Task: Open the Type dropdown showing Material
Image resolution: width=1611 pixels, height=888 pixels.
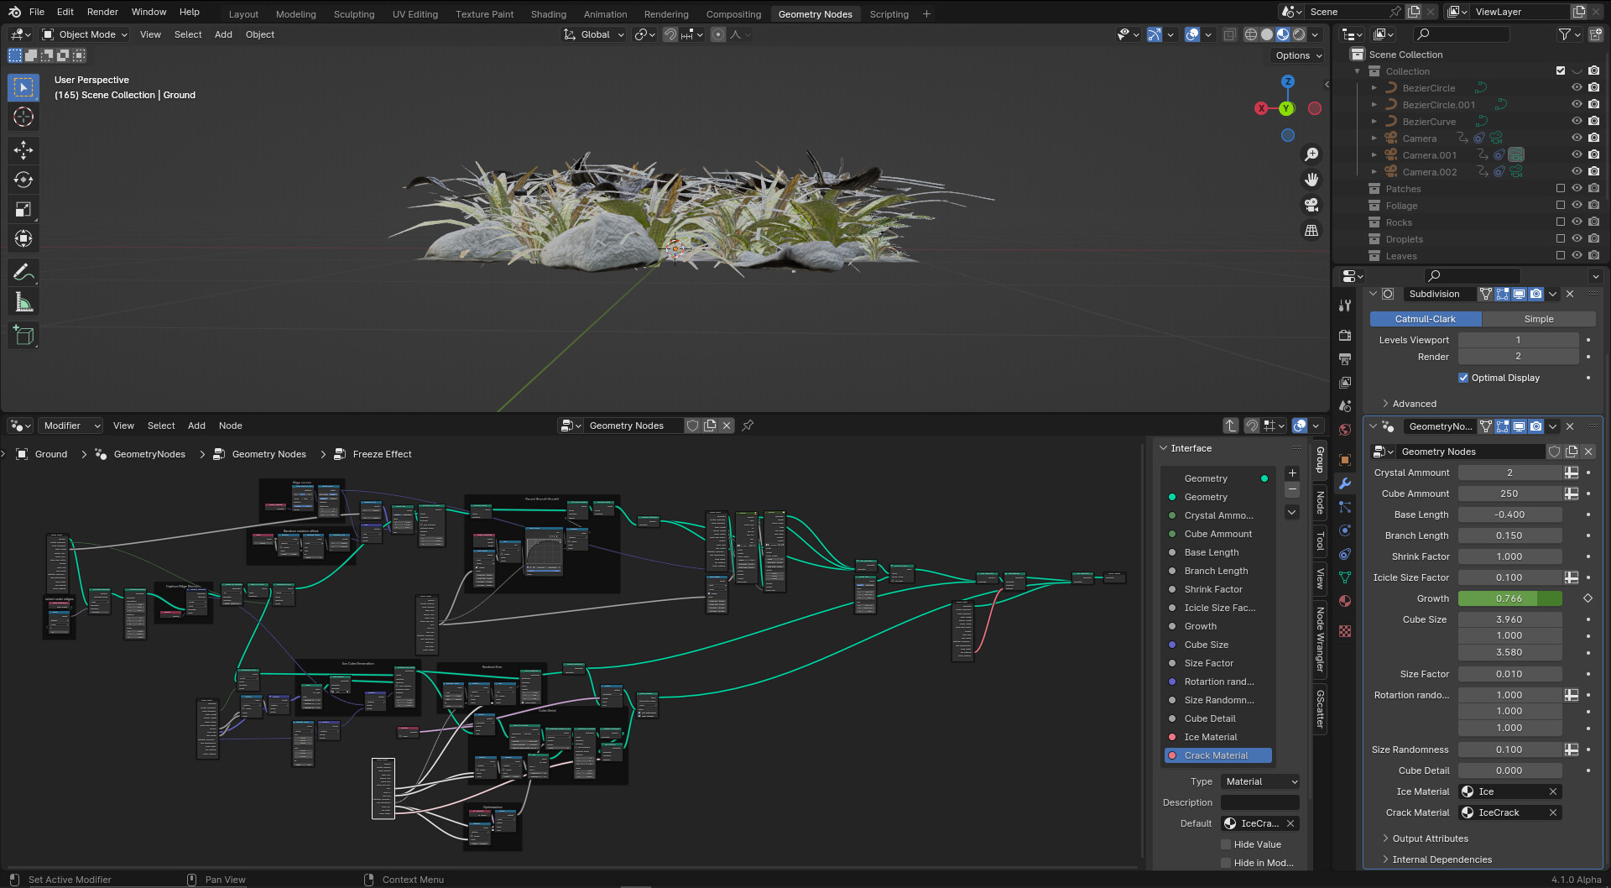Action: click(x=1260, y=781)
